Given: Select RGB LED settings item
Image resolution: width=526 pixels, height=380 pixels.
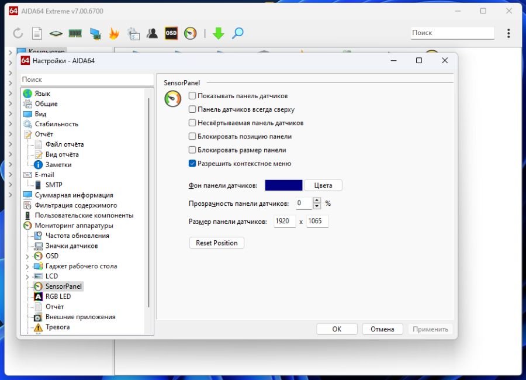Looking at the screenshot, I should click(x=58, y=296).
